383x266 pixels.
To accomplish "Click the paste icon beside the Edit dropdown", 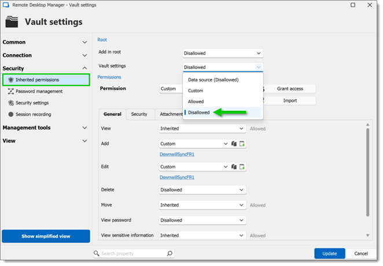I will 242,167.
